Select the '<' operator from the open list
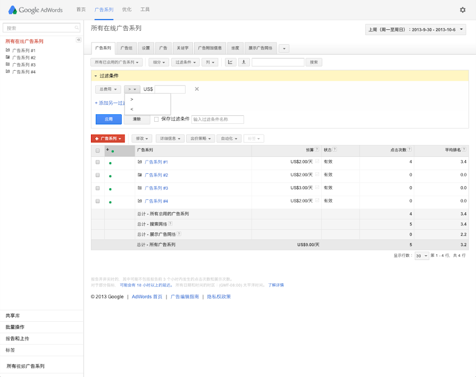This screenshot has height=377, width=476. (132, 109)
